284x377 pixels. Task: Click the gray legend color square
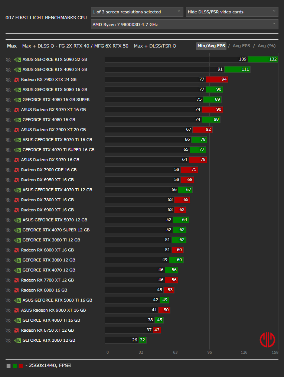coord(9,366)
